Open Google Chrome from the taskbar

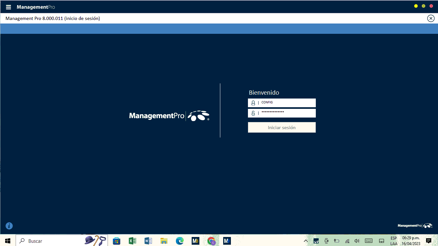(211, 241)
